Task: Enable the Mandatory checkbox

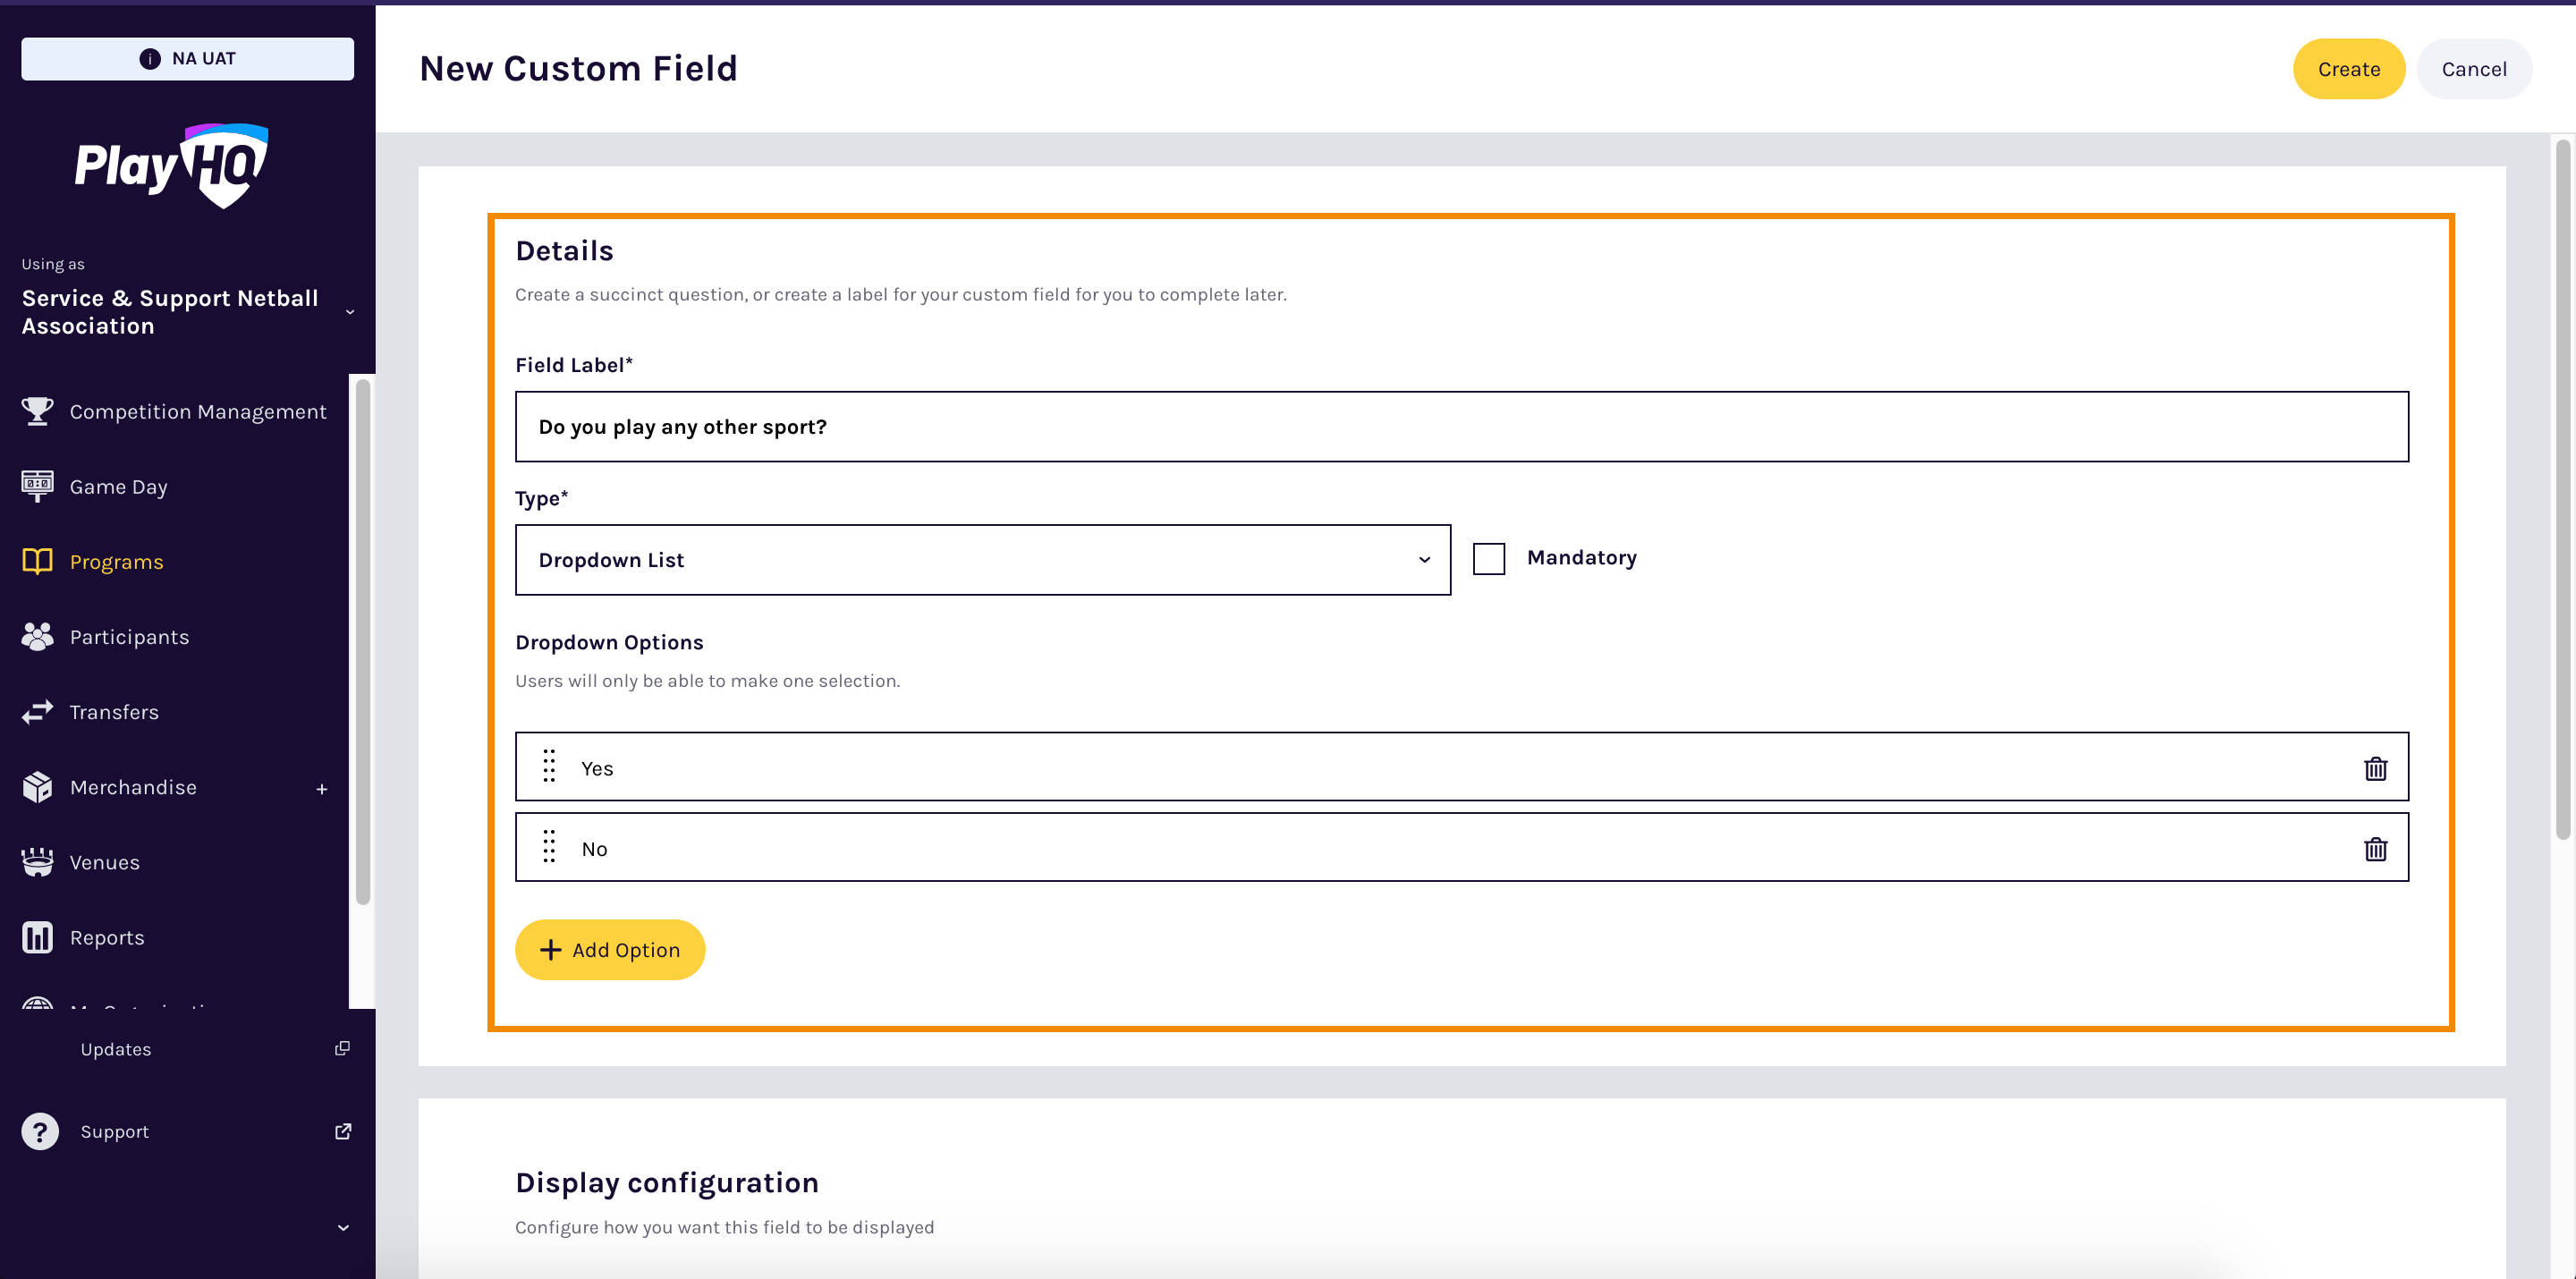Action: 1489,558
